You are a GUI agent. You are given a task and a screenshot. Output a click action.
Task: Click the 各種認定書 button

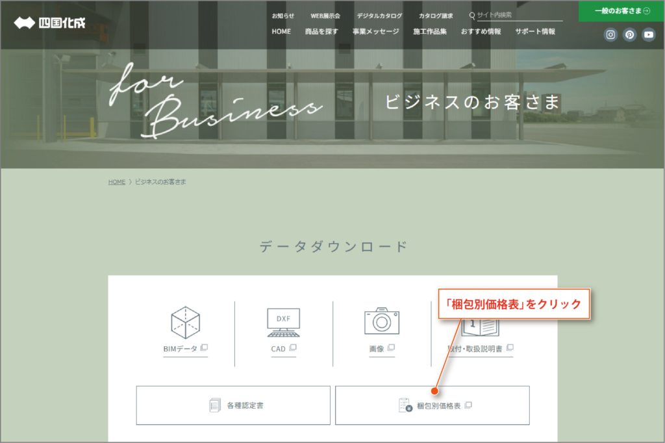click(x=233, y=405)
